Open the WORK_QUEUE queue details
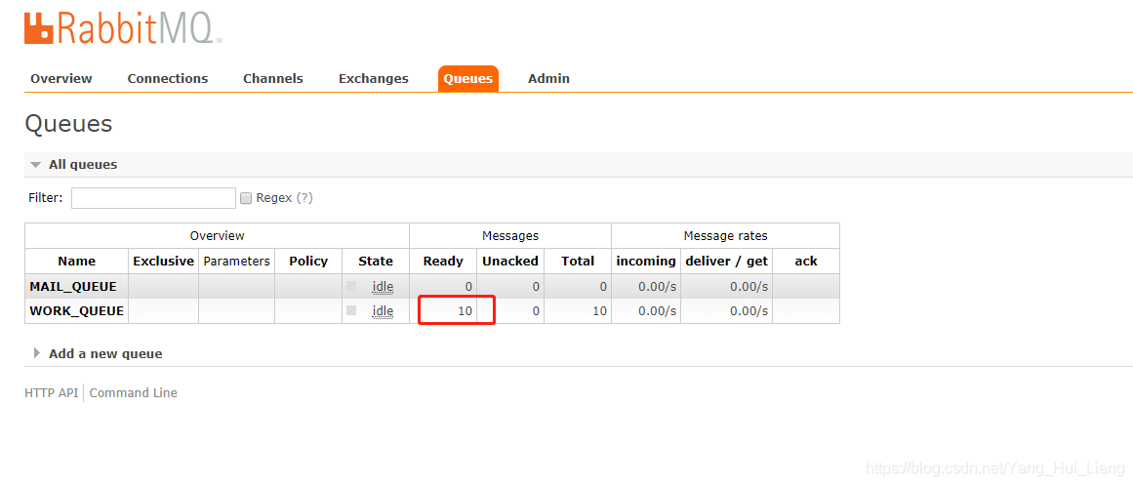Viewport: 1133px width, 486px height. (x=76, y=311)
